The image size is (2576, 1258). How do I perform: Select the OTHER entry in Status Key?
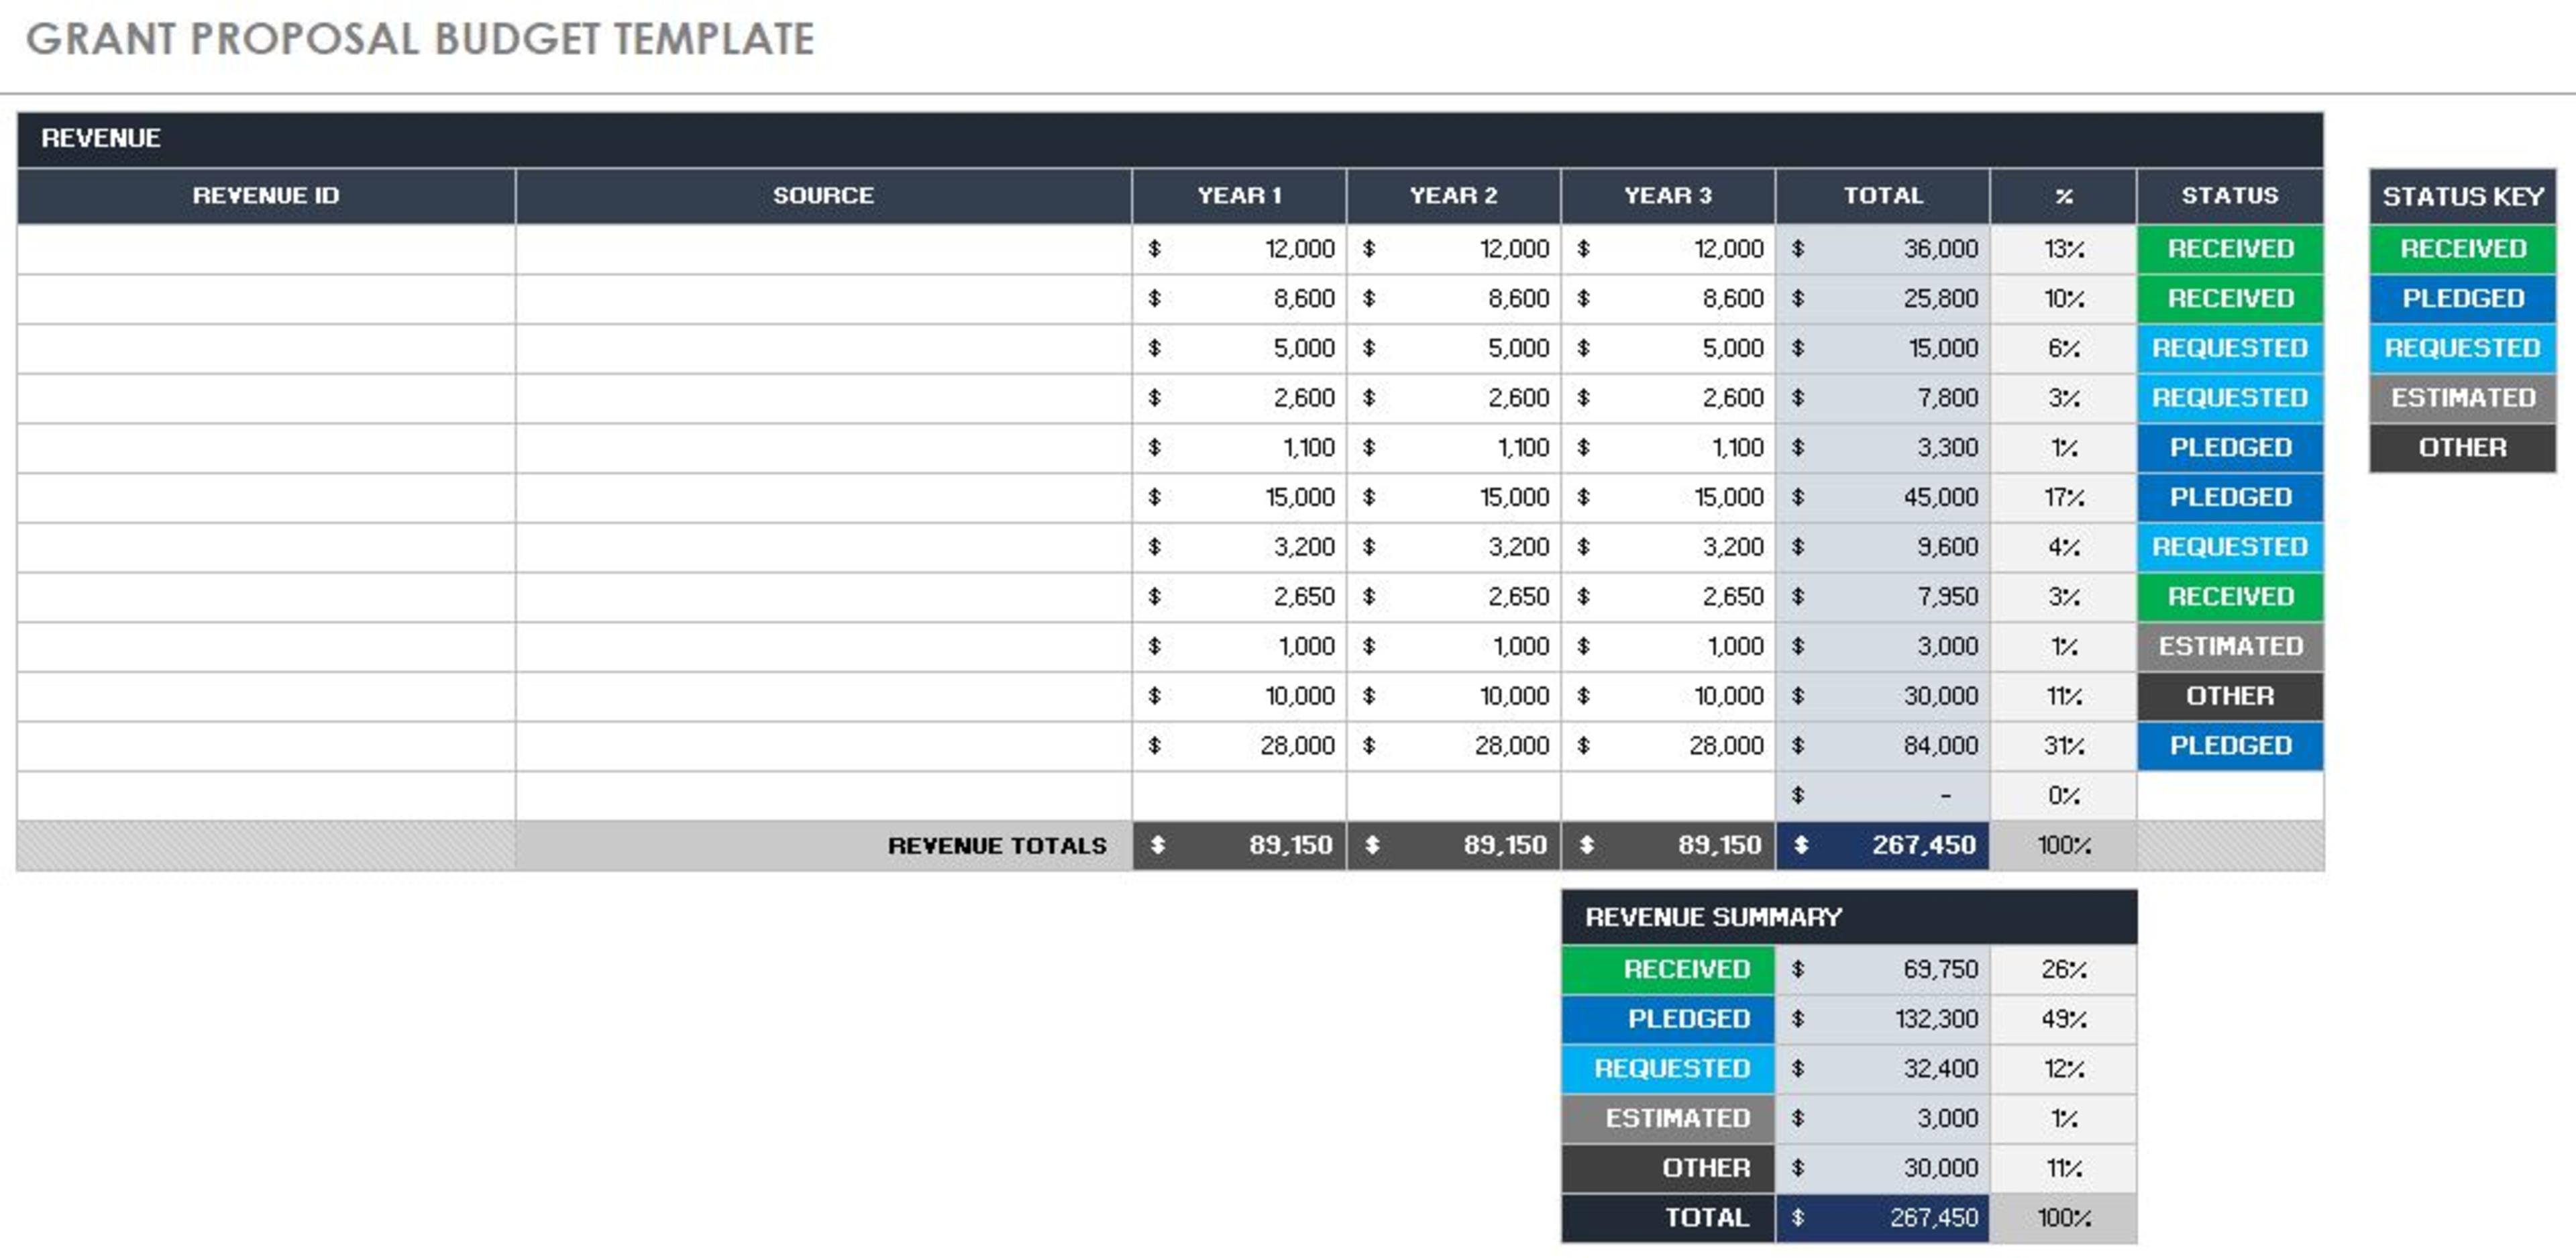coord(2462,447)
